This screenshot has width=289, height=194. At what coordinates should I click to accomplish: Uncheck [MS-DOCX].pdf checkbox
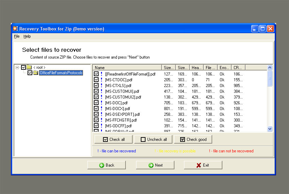coord(96,108)
